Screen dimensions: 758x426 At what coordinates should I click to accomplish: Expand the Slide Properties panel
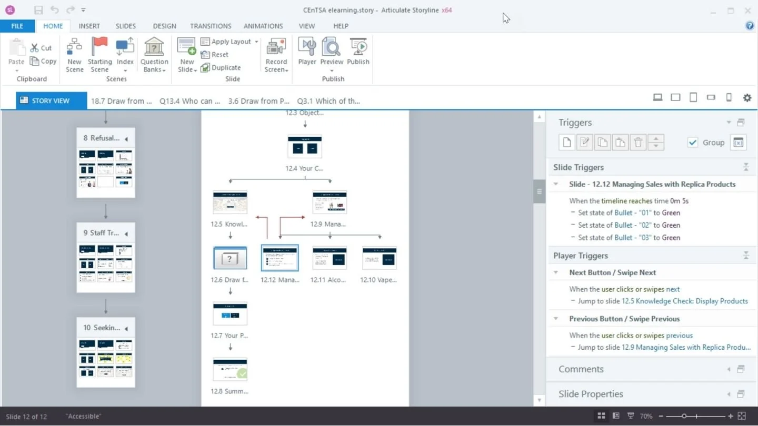(729, 394)
